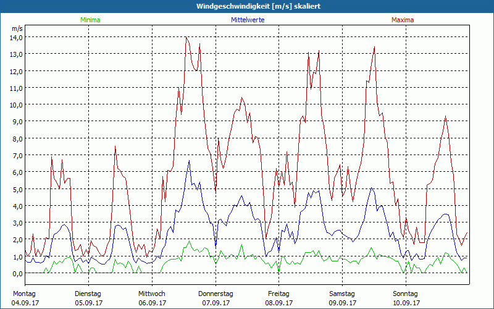Click the 'Mittwoch' day label
This screenshot has height=309, width=494.
pyautogui.click(x=152, y=294)
